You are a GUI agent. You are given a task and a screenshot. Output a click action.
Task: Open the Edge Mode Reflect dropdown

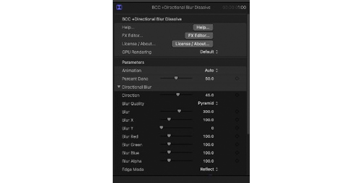point(209,169)
